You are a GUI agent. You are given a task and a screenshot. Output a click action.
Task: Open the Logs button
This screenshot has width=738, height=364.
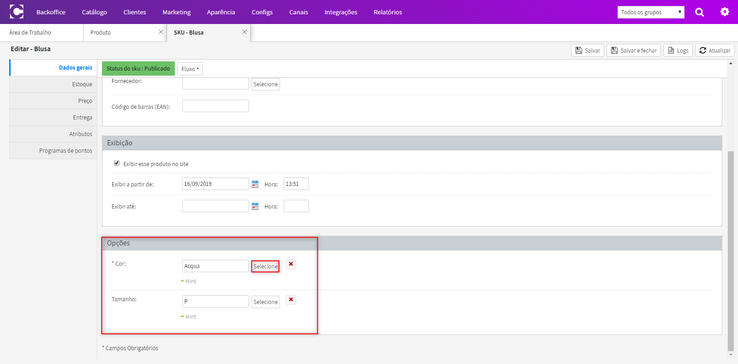click(678, 50)
